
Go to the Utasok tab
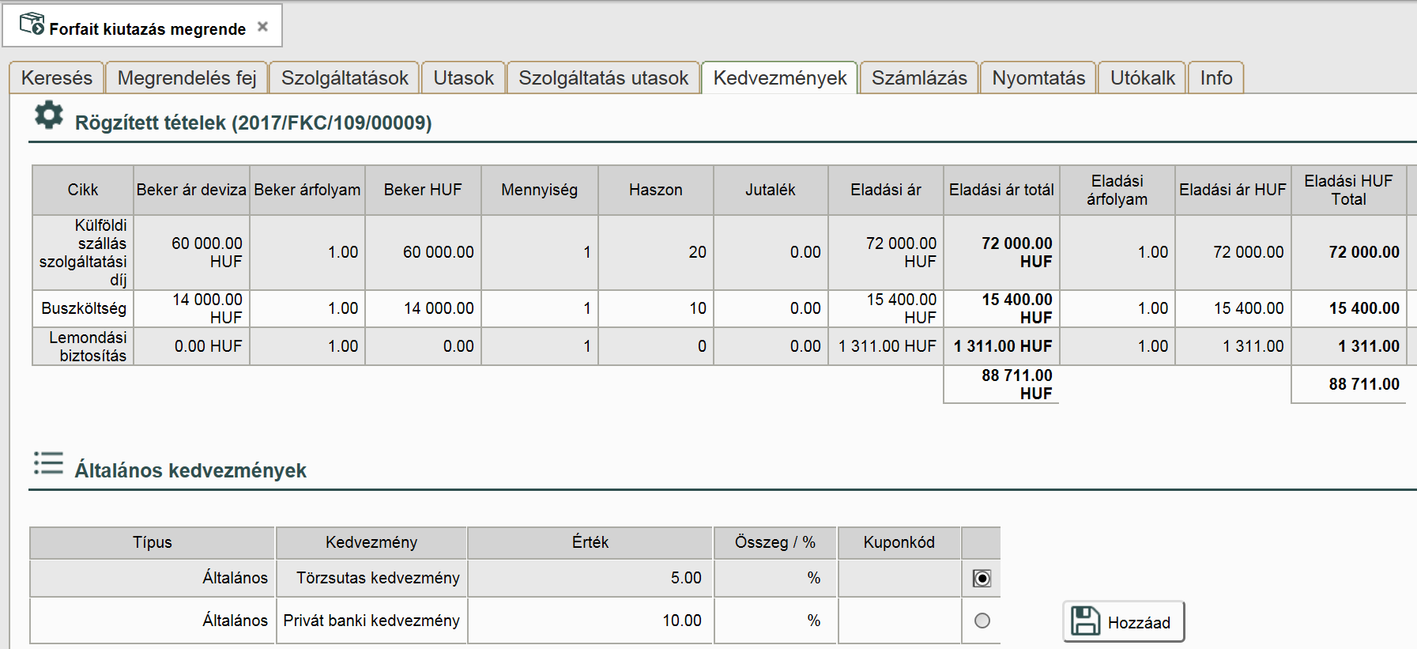(463, 78)
